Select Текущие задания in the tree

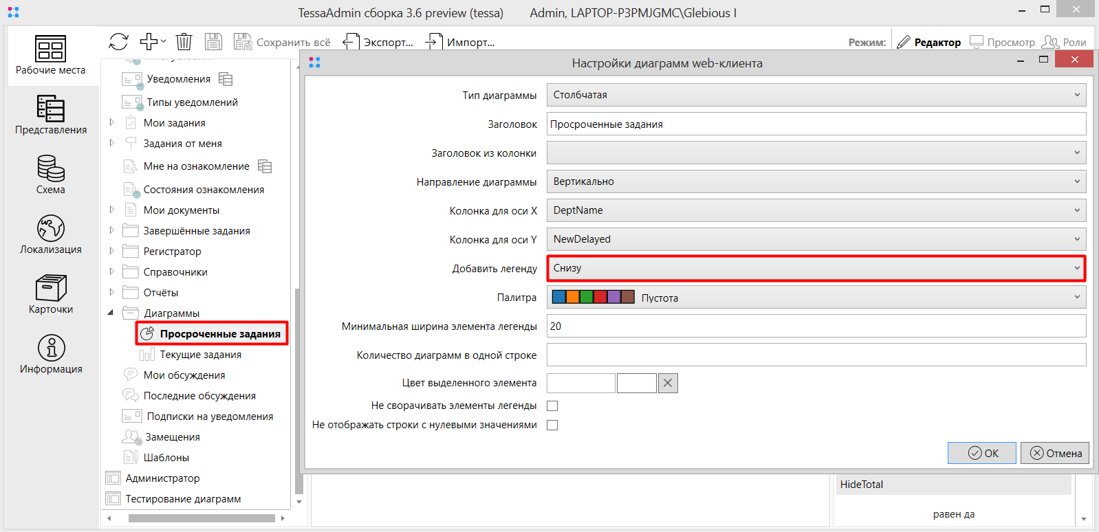(200, 355)
